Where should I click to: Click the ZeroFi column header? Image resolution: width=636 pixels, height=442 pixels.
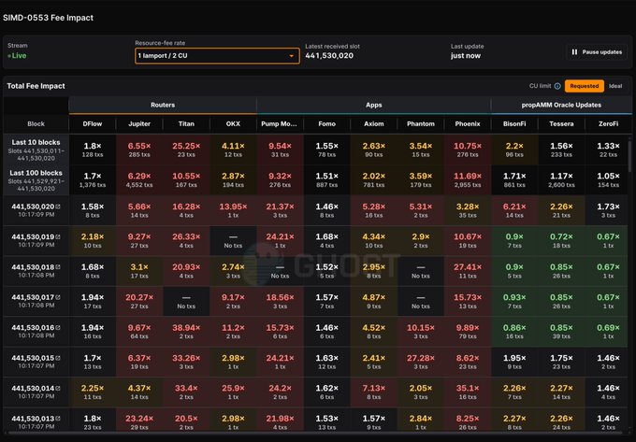pyautogui.click(x=608, y=124)
